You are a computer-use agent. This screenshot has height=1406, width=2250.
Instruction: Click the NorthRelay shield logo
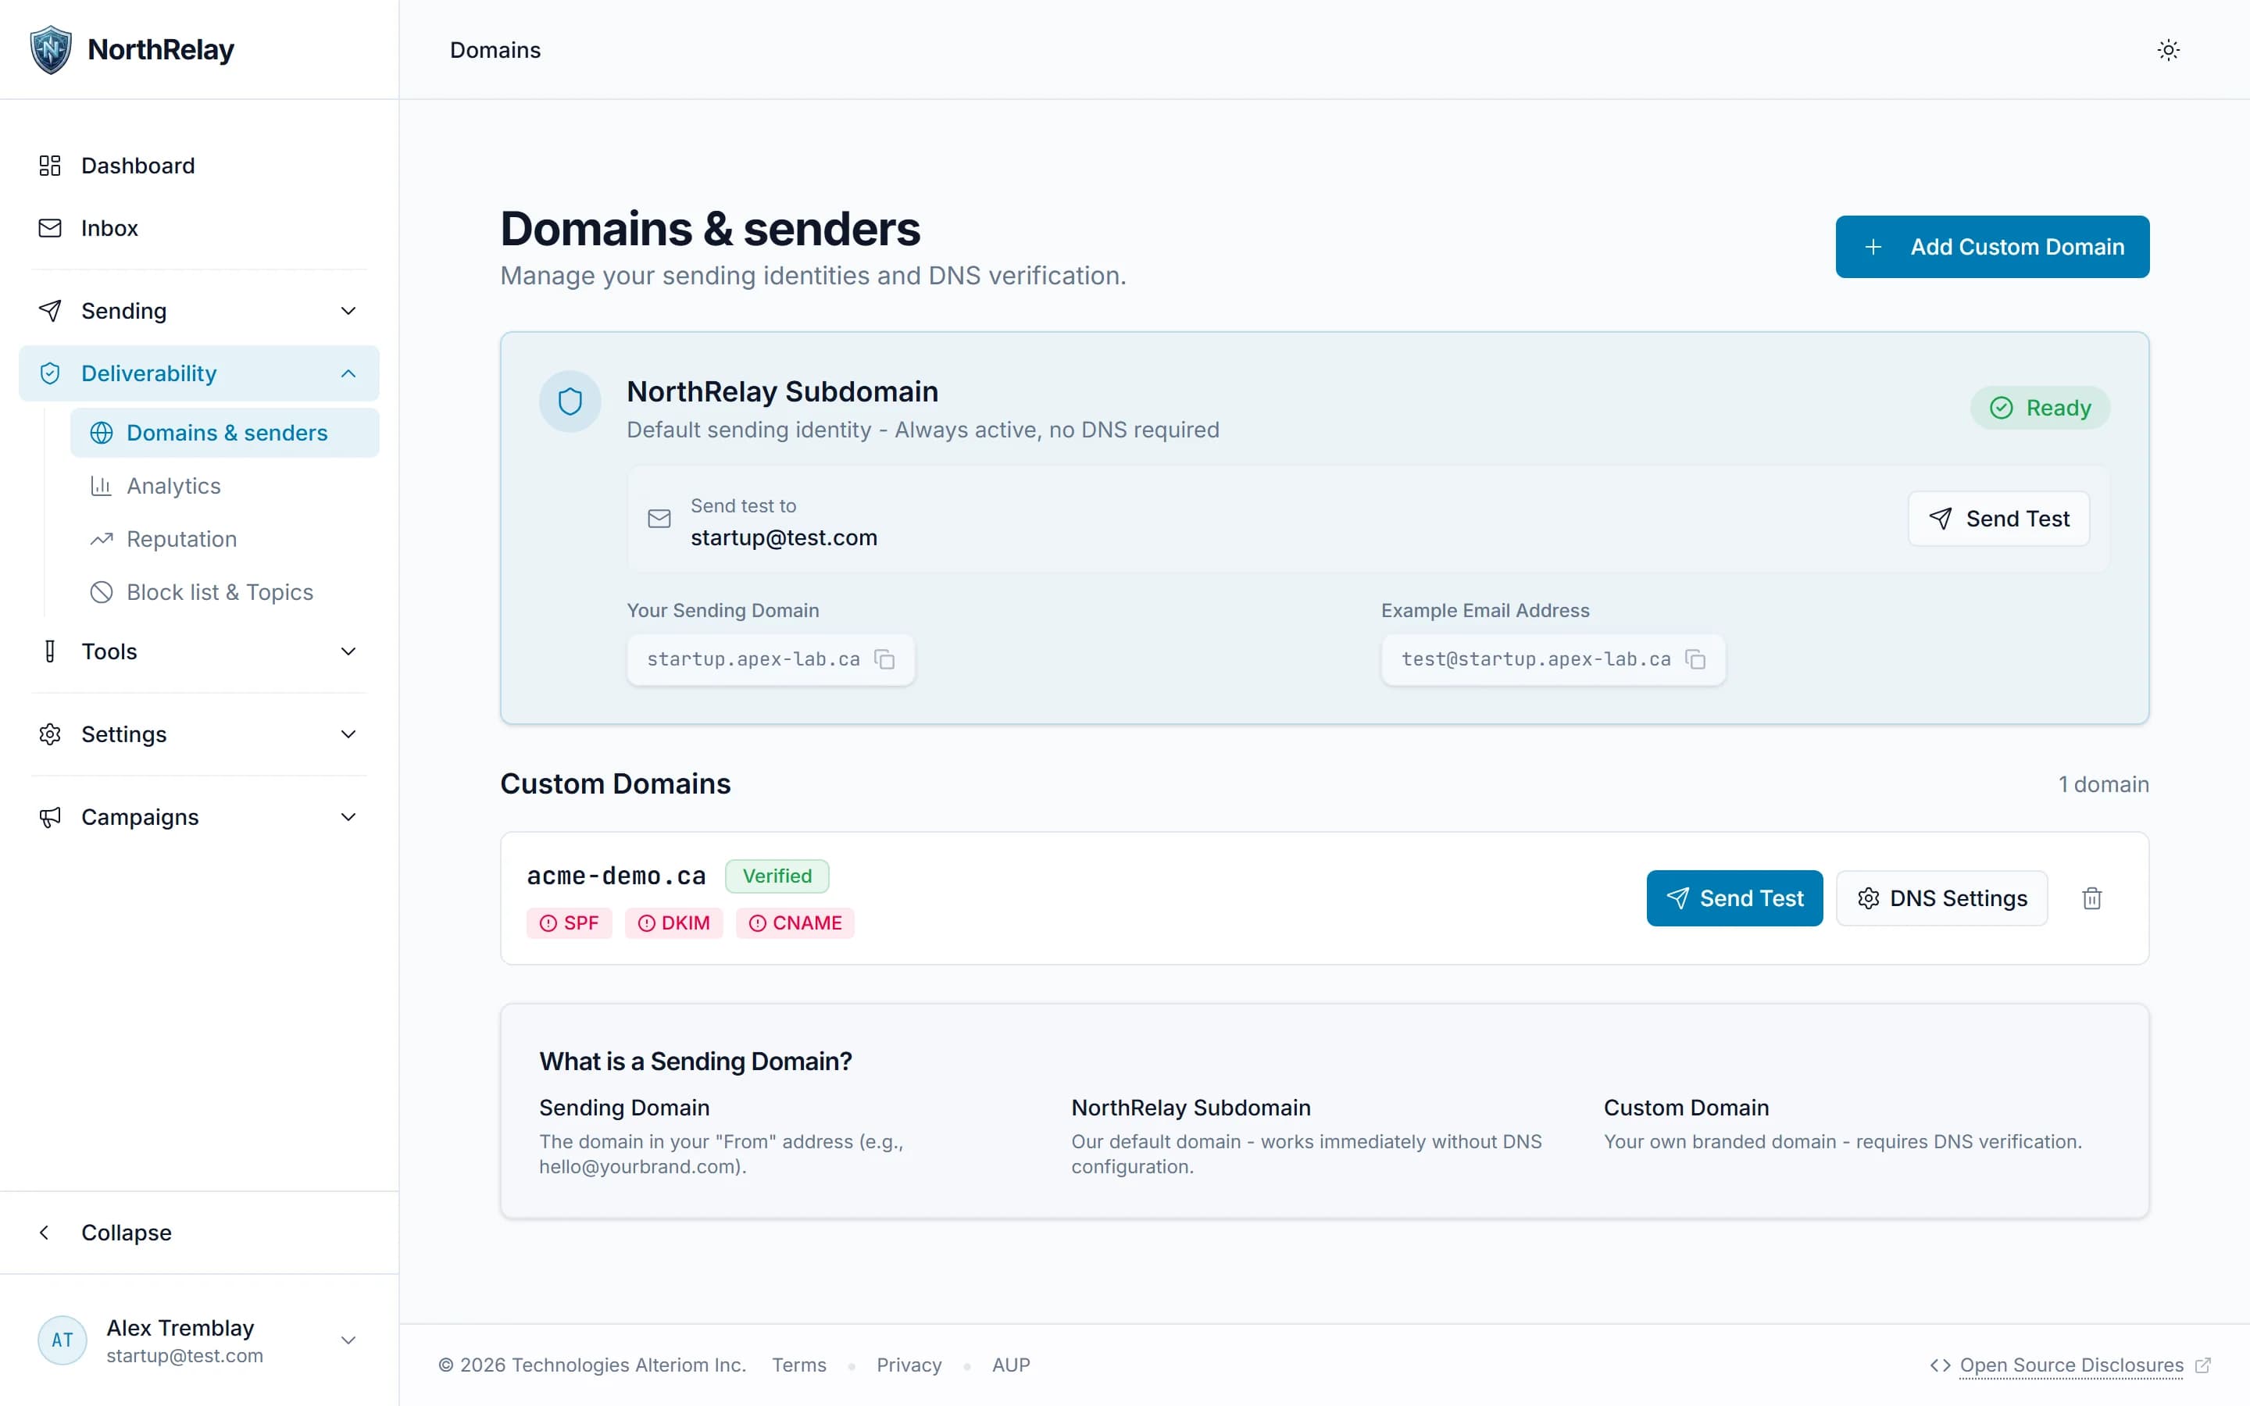pos(50,50)
